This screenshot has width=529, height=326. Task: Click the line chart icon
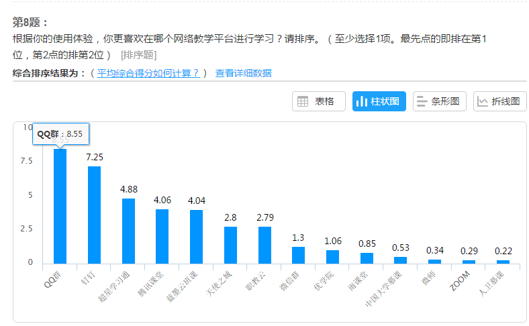click(483, 101)
